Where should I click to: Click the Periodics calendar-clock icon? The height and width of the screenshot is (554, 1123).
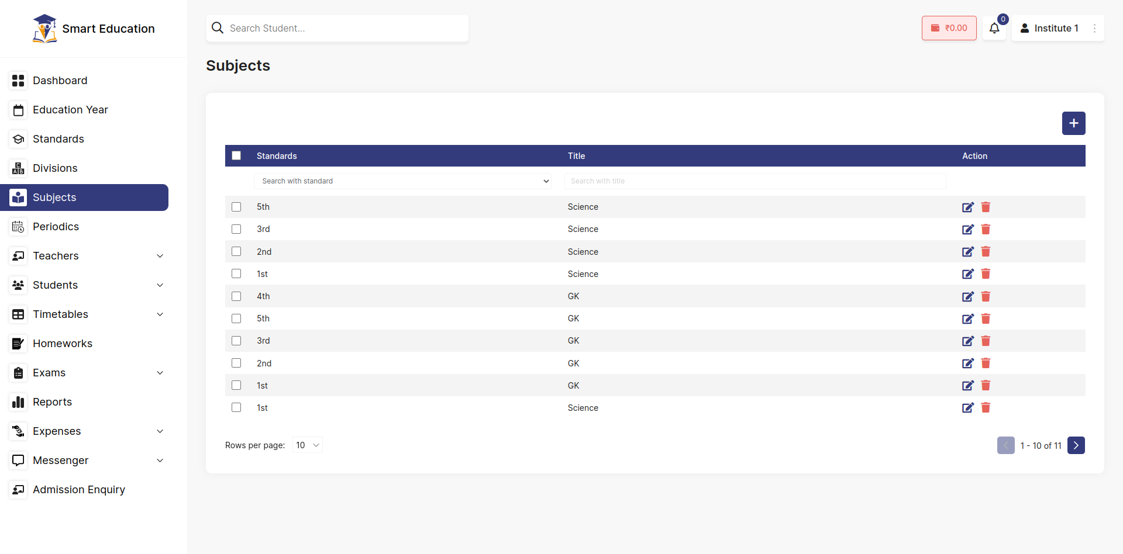(18, 227)
